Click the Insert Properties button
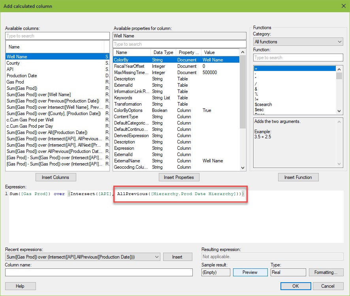 (x=179, y=177)
